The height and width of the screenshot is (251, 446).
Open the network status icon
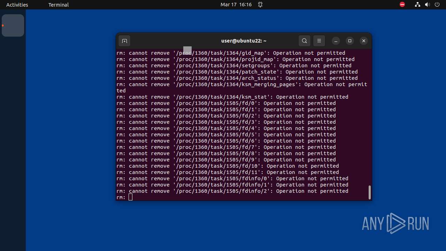pos(417,5)
